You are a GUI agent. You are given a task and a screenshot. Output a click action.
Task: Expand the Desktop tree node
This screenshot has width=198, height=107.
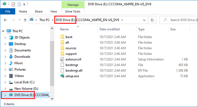(x=5, y=44)
